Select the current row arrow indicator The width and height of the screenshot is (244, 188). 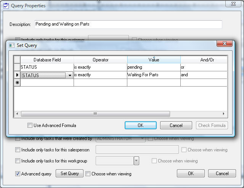pos(17,75)
